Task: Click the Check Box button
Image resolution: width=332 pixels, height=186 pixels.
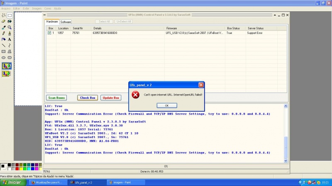Action: pos(88,98)
